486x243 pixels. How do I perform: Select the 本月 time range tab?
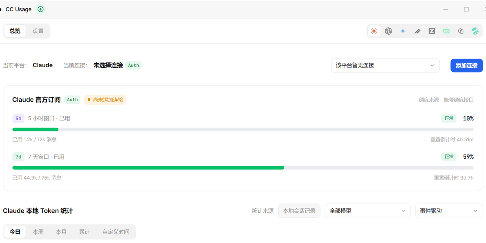pos(61,232)
